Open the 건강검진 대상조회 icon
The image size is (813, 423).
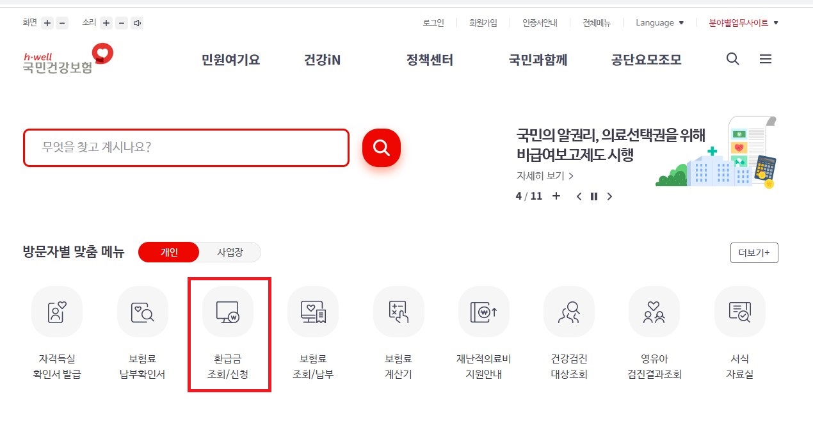(569, 312)
